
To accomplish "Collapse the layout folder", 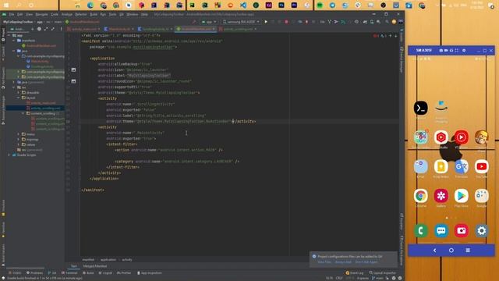I will pos(19,98).
